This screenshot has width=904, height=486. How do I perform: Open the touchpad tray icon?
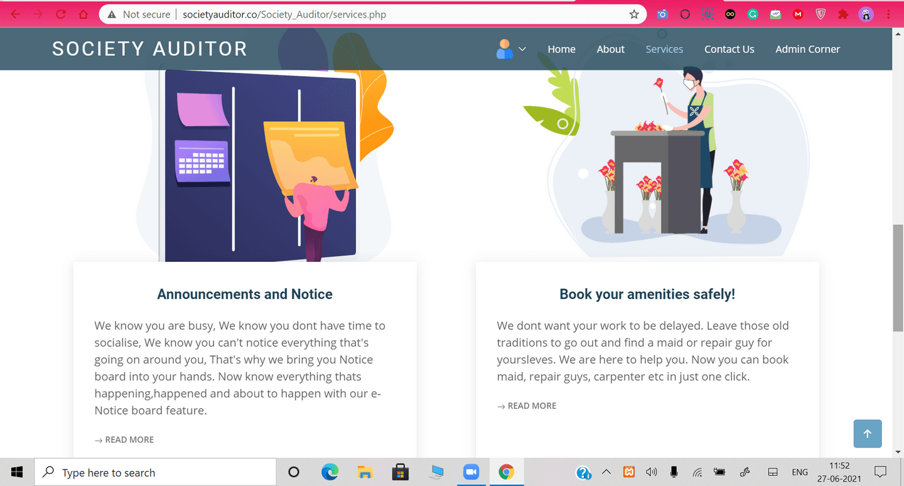tap(773, 472)
